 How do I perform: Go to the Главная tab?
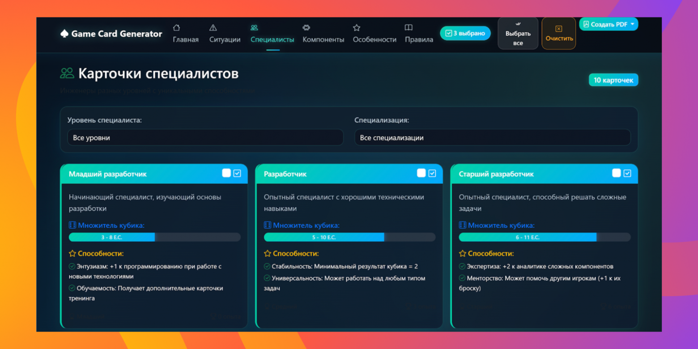(x=186, y=34)
